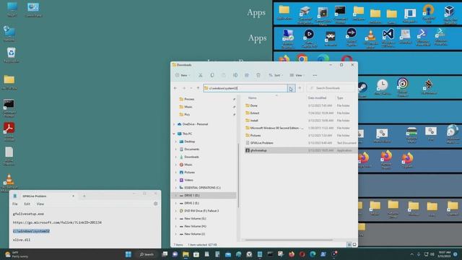Expand DVD RW Drive (F:) Fallout 3 node
462x260 pixels.
(x=176, y=211)
